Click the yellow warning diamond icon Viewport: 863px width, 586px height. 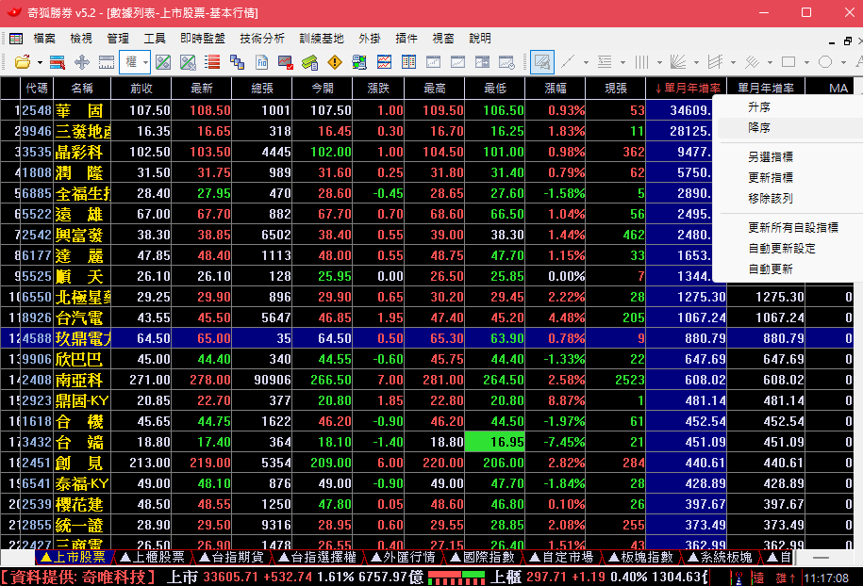coord(335,62)
